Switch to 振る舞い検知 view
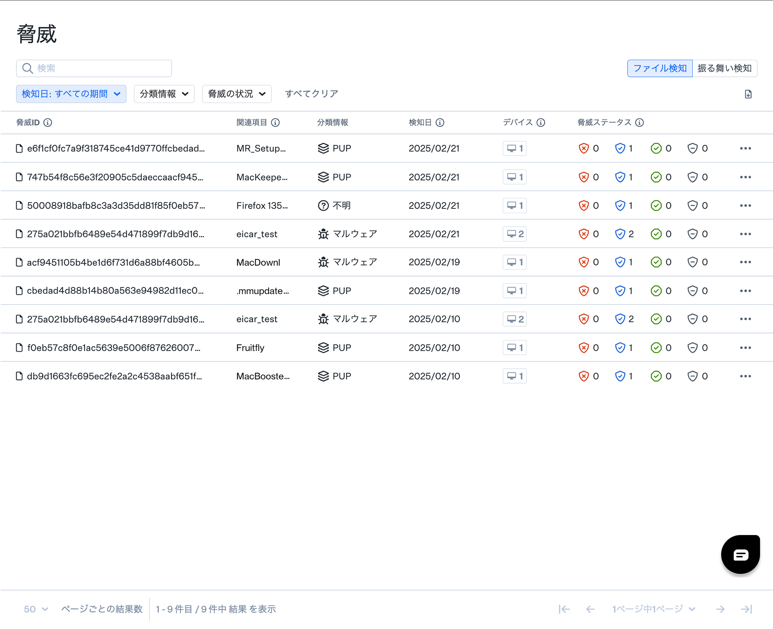Viewport: 773px width, 629px height. (x=724, y=68)
